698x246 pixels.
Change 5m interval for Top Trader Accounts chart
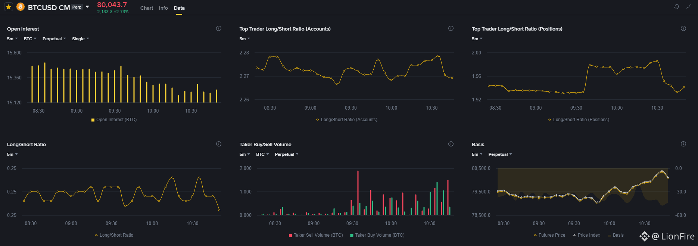coord(245,39)
